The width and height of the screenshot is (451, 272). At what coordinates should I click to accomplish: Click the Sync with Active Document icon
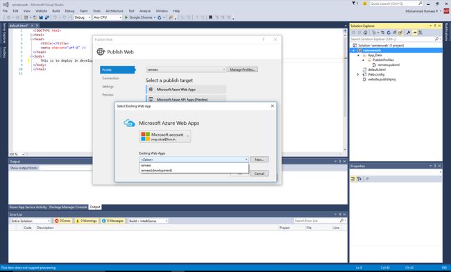coord(383,33)
